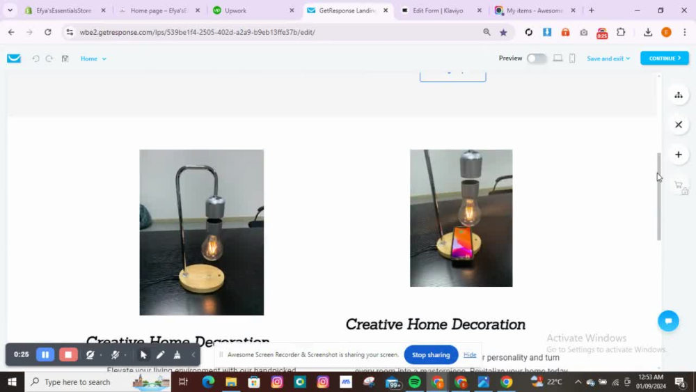Switch to My items - Awesome tab
The height and width of the screenshot is (392, 696).
click(535, 10)
